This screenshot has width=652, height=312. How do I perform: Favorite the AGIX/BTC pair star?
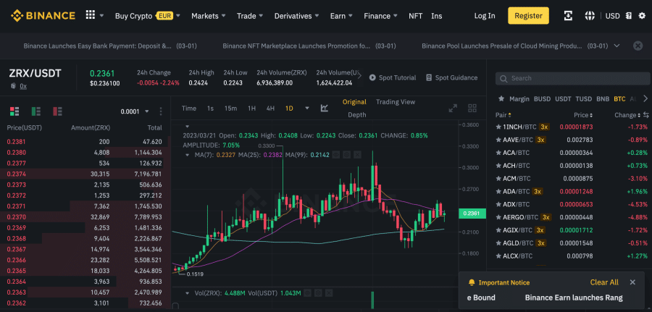coord(498,229)
